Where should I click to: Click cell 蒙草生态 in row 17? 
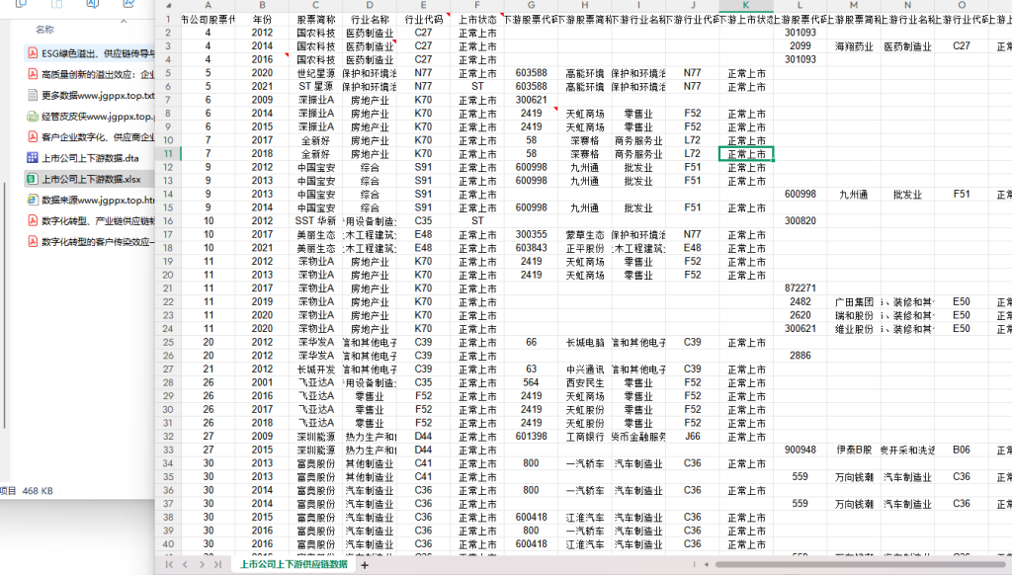(585, 235)
